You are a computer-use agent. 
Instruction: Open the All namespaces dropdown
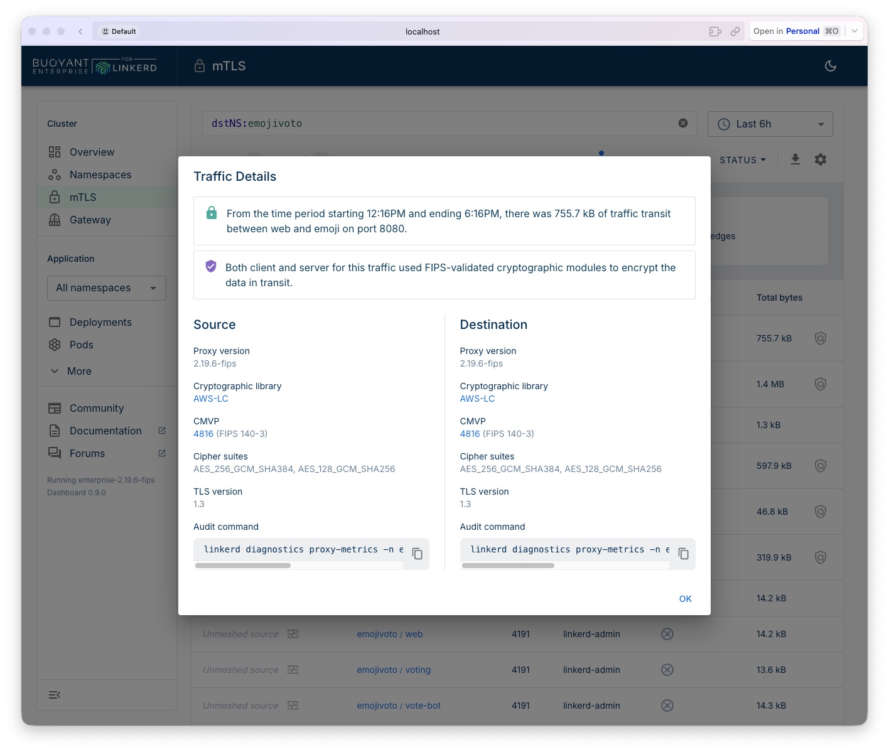click(106, 288)
